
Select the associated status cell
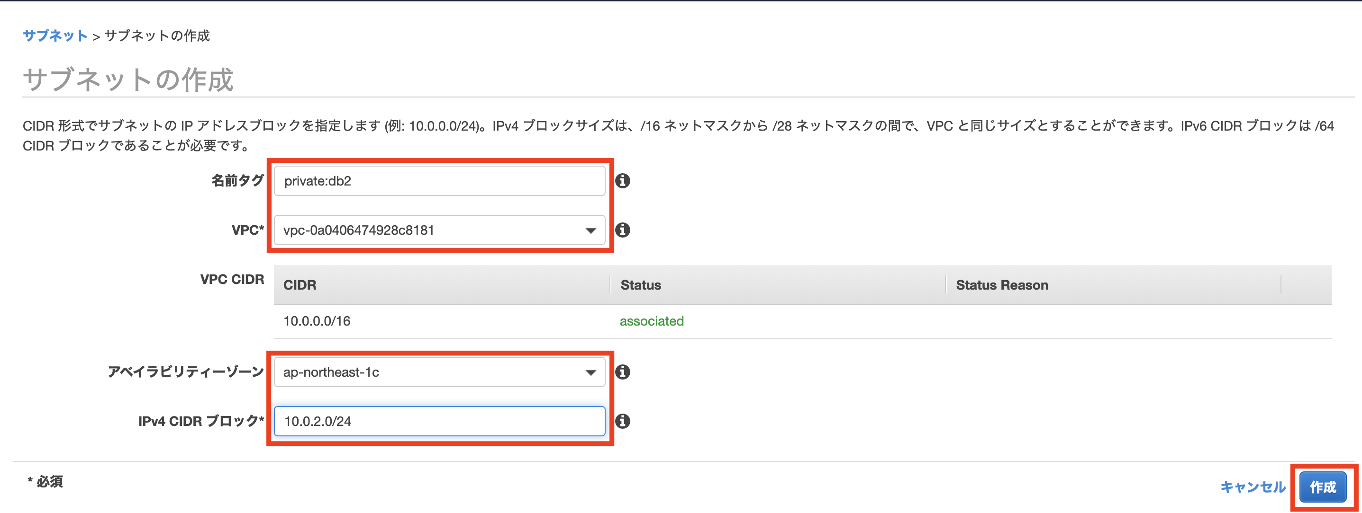pos(652,321)
